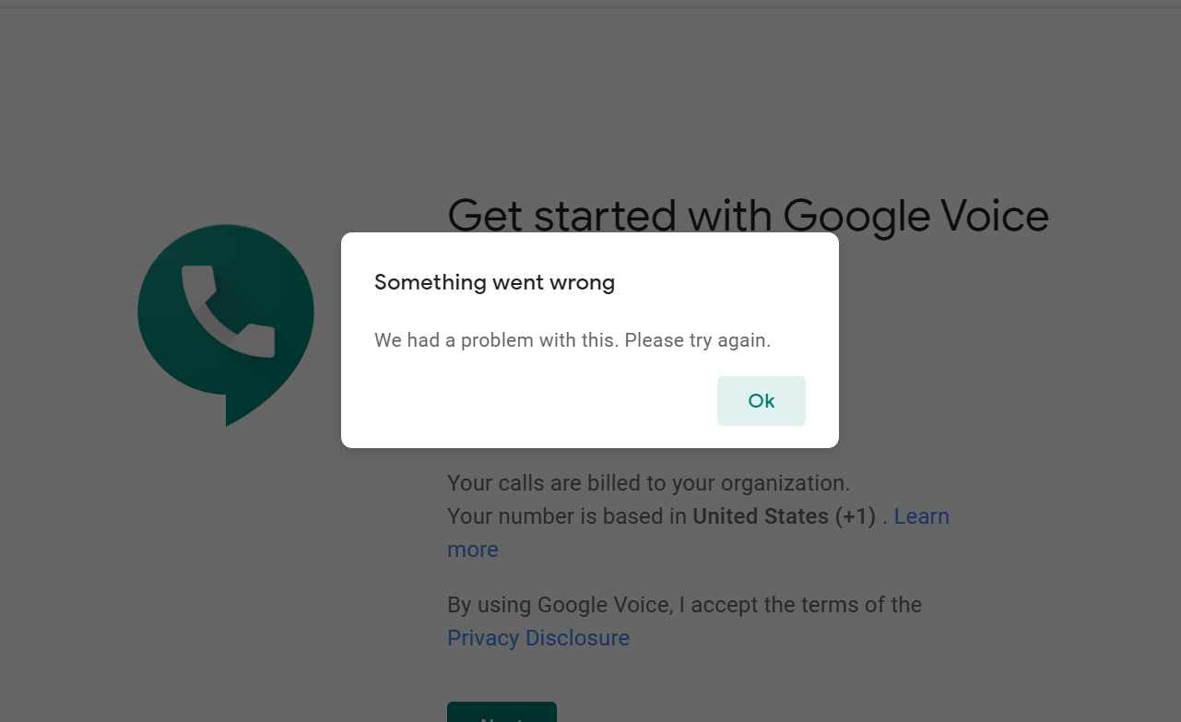Click the "Something went wrong" dialog title
Viewport: 1181px width, 722px height.
(x=494, y=282)
